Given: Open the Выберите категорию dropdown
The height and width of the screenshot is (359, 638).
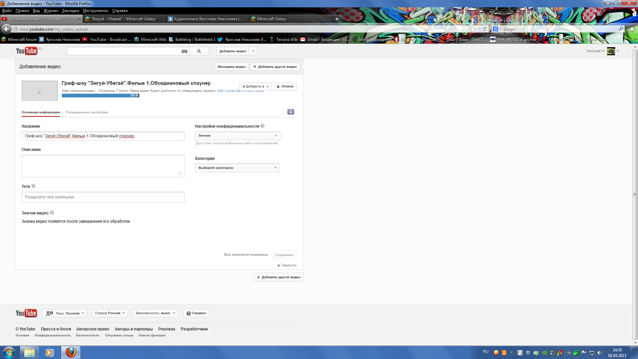Looking at the screenshot, I should pos(237,168).
